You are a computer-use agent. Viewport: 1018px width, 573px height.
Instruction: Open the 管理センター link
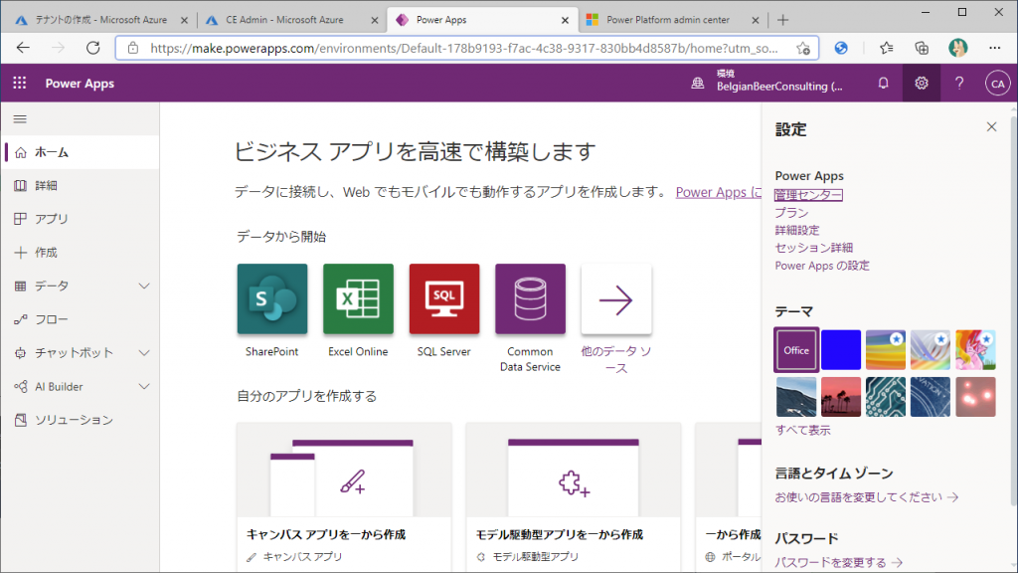pyautogui.click(x=808, y=195)
